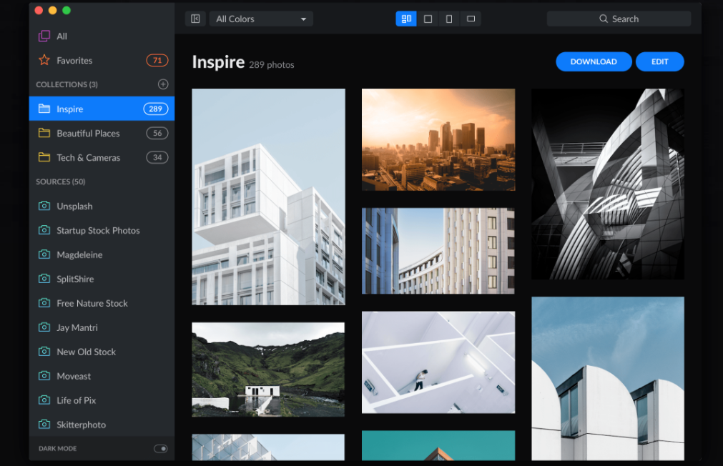
Task: Click the All photos stacked-squares icon
Action: (44, 36)
